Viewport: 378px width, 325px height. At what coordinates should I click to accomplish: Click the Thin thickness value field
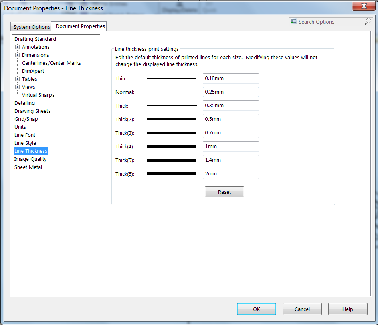click(x=230, y=78)
